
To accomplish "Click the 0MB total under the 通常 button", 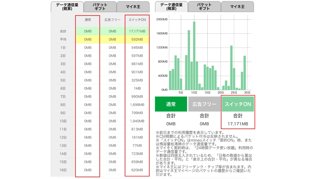I will pyautogui.click(x=171, y=124).
